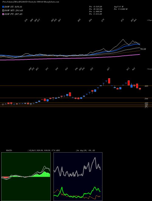The width and height of the screenshot is (152, 201).
Task: Click the chart title mentioning MunafaSutra.com
Action: click(31, 2)
